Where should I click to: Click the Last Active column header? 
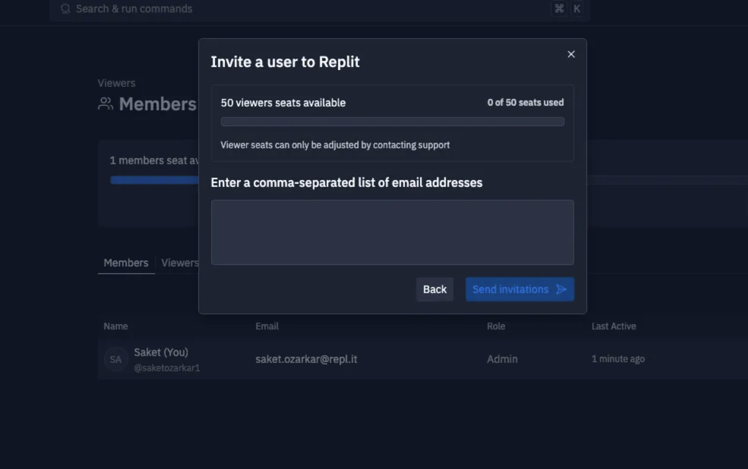pyautogui.click(x=613, y=326)
